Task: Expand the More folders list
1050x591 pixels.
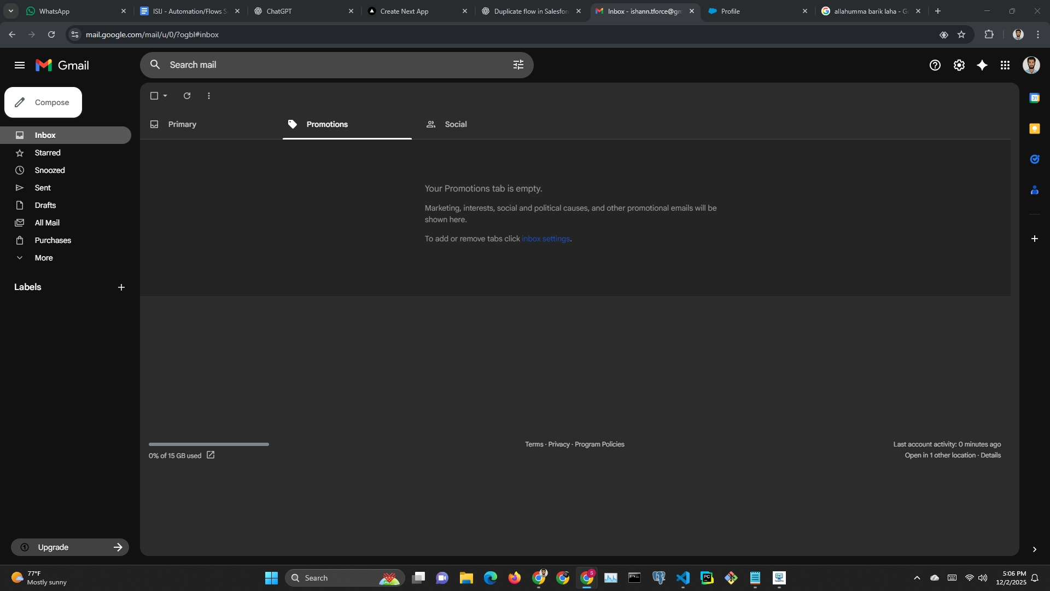Action: tap(44, 258)
